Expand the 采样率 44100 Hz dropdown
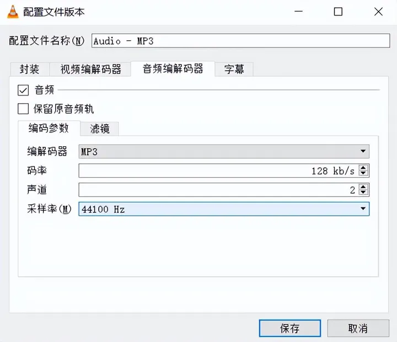This screenshot has height=342, width=397. tap(224, 209)
